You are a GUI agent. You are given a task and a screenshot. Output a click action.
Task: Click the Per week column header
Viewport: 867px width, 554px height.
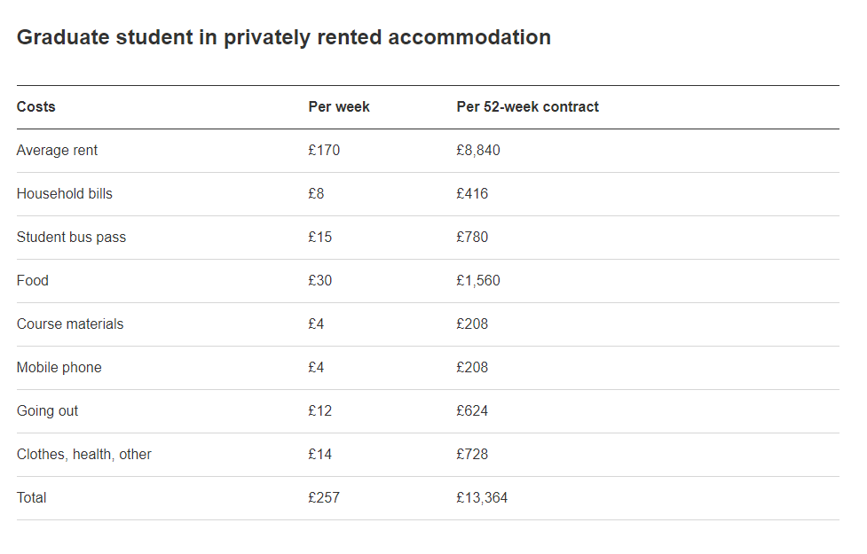pos(339,107)
